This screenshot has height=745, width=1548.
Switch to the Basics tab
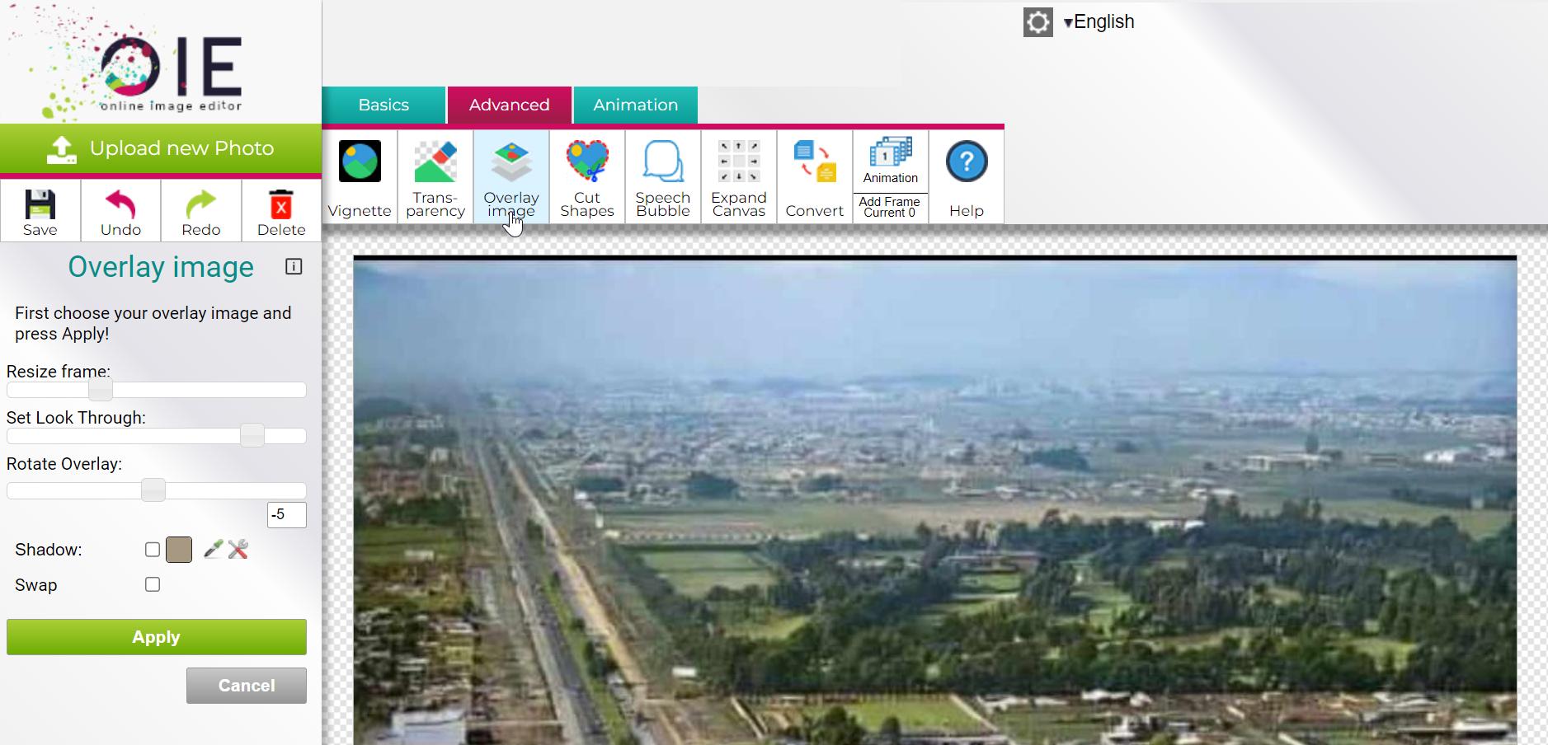click(x=383, y=105)
